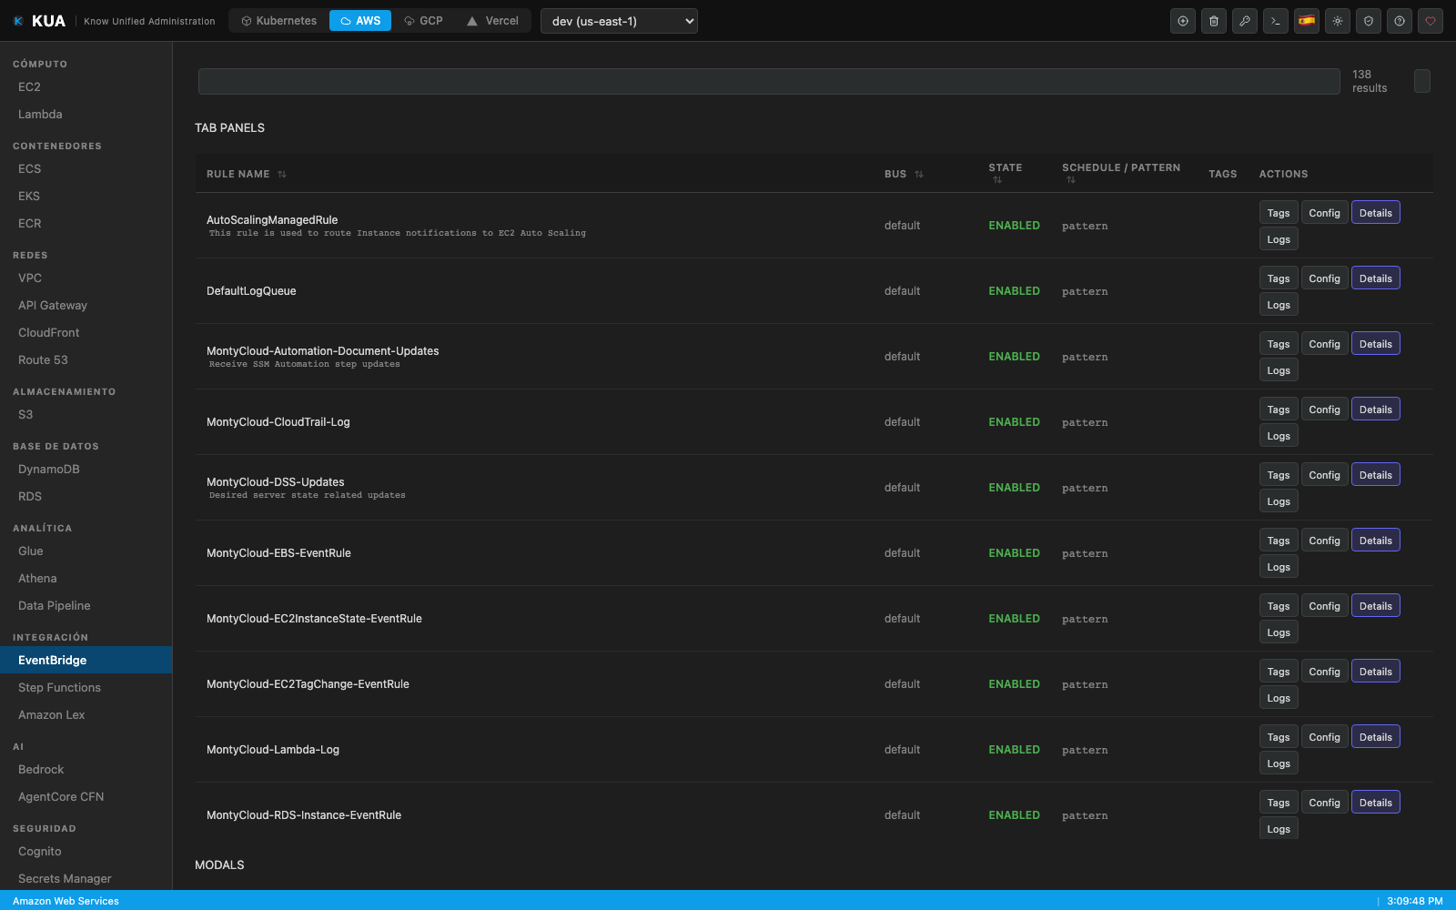1456x910 pixels.
Task: Go to RDS in the sidebar
Action: tap(86, 497)
